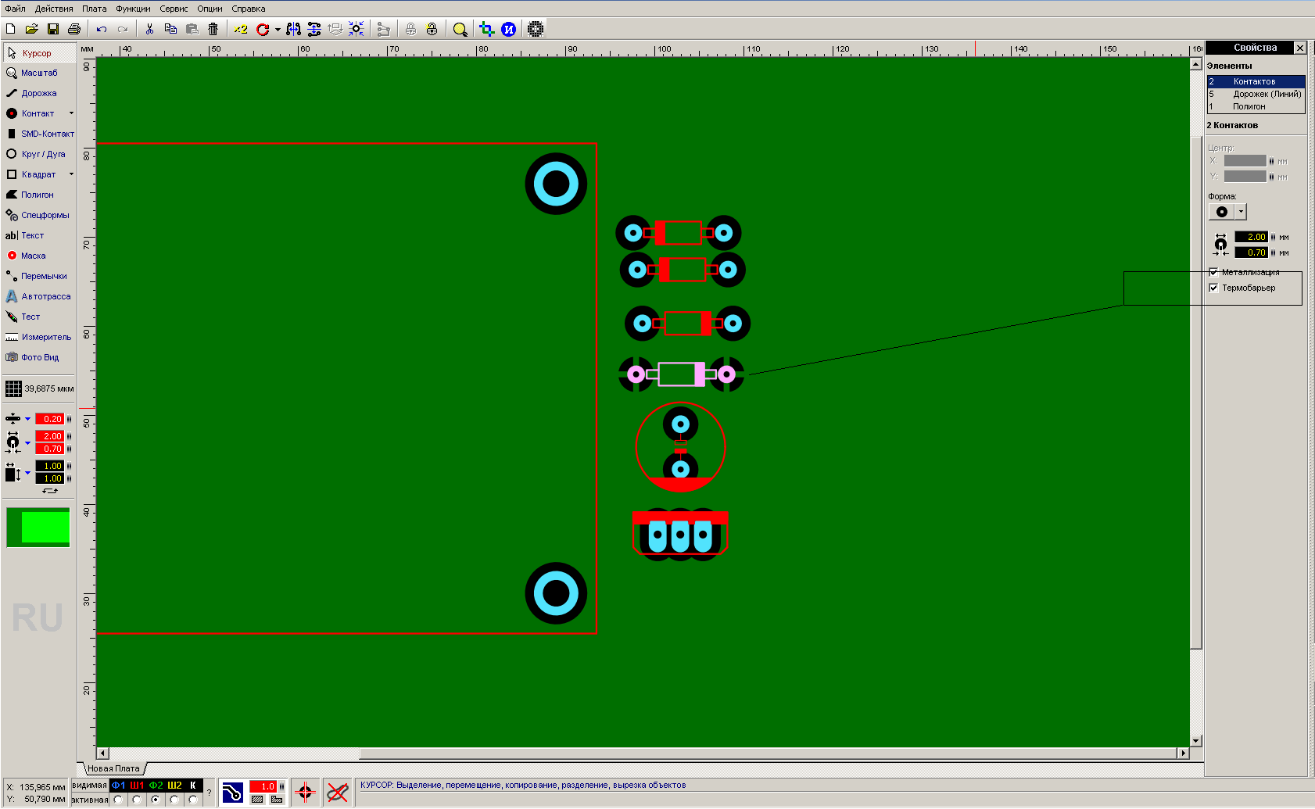
Task: Copy the selected elements
Action: point(170,29)
